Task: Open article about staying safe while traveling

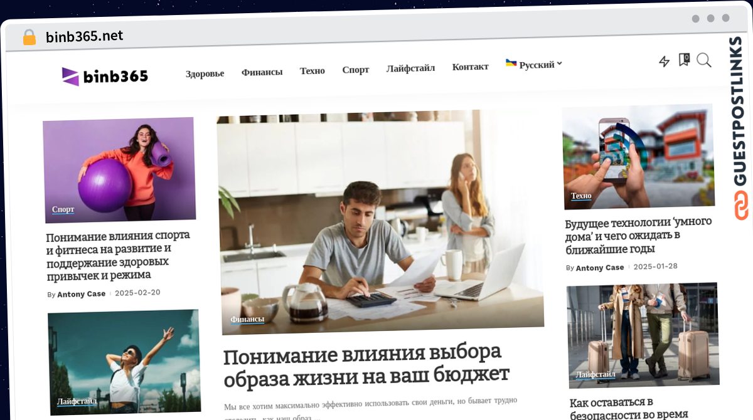Action: click(x=630, y=407)
